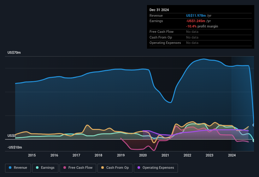Click the 2015 x-axis label
The height and width of the screenshot is (177, 259).
pos(32,155)
